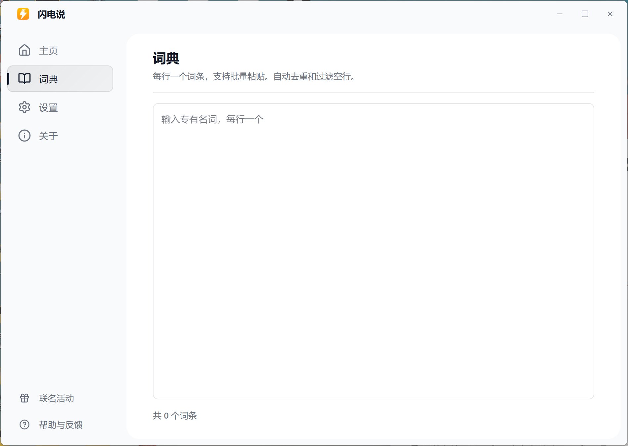Click the 共 0 个词条 counter text

click(x=175, y=416)
